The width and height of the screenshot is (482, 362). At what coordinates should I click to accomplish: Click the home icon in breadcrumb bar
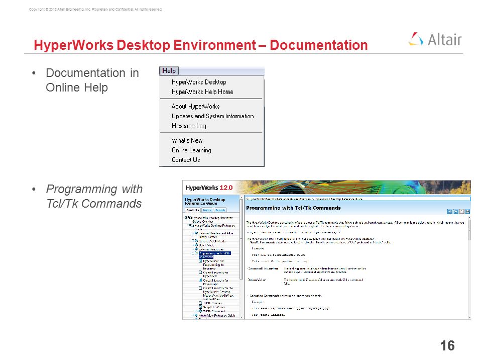coord(248,199)
